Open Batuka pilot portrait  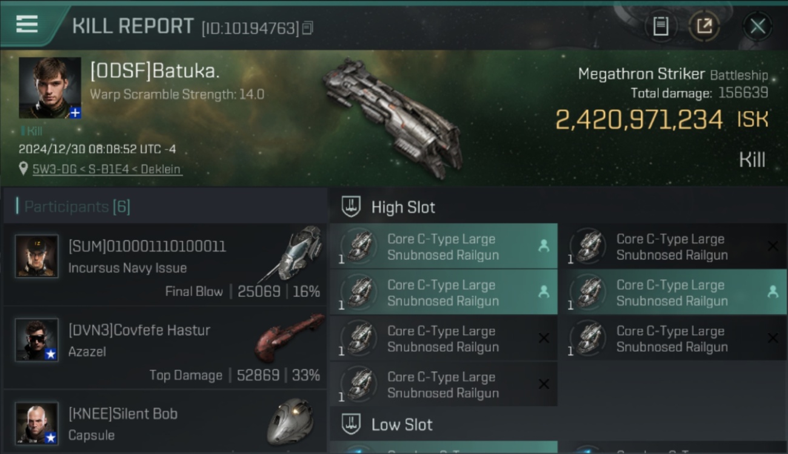(50, 88)
